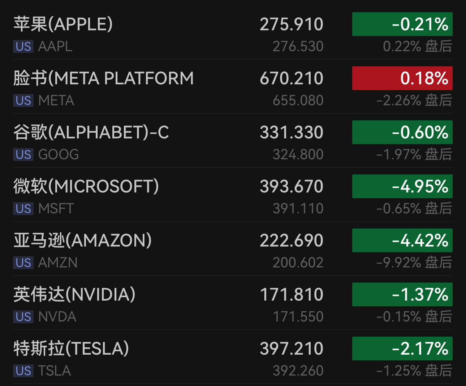Select Meta's 670.210 price

click(291, 78)
